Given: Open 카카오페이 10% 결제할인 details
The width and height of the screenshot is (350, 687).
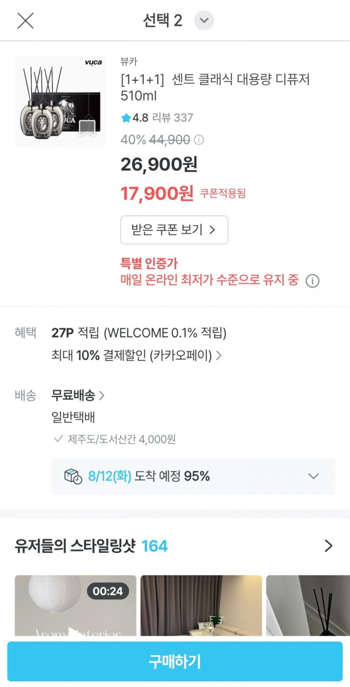Looking at the screenshot, I should point(137,355).
